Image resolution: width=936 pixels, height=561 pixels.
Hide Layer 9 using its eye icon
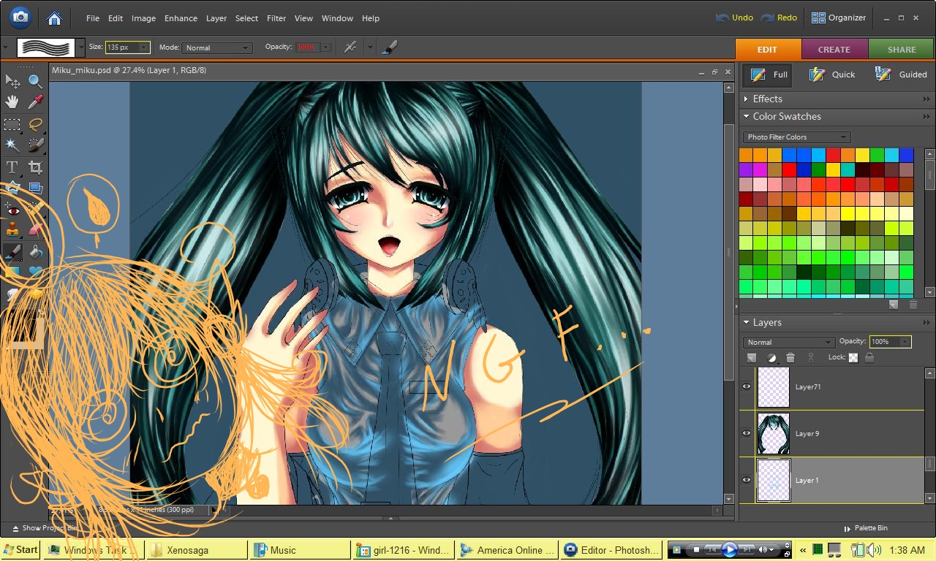point(747,433)
